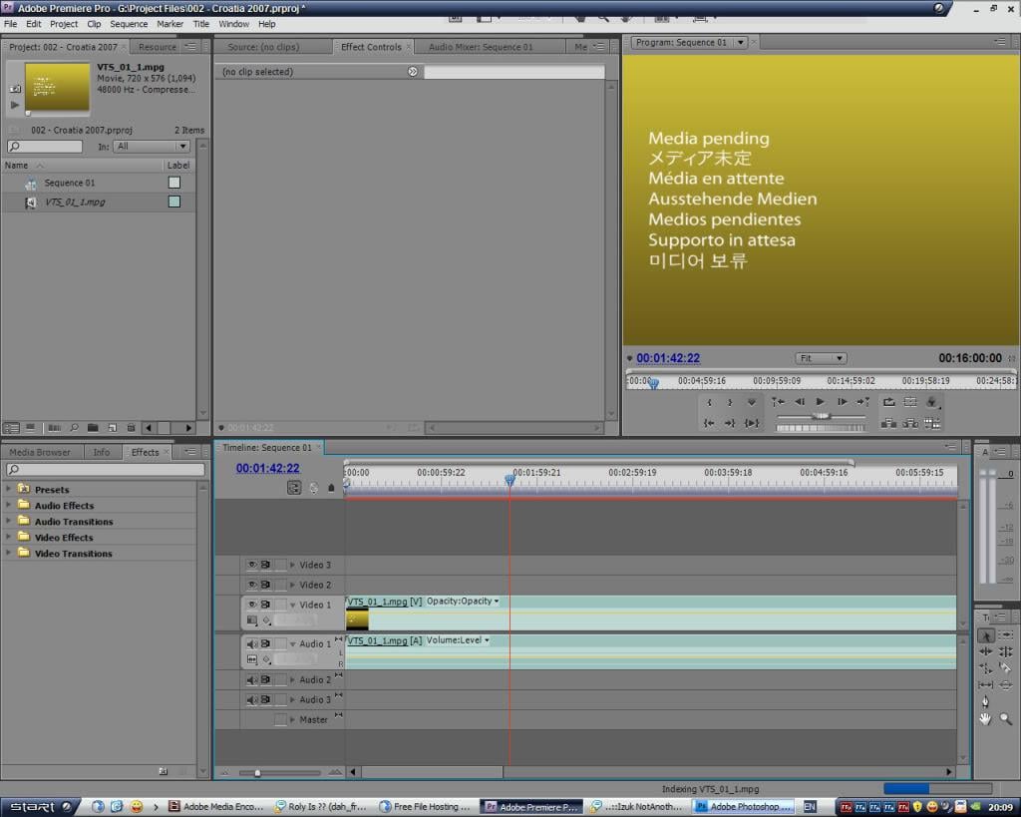Click the trash icon in Project panel

[131, 428]
